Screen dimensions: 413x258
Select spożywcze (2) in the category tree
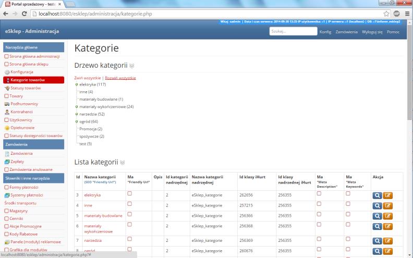pos(92,137)
